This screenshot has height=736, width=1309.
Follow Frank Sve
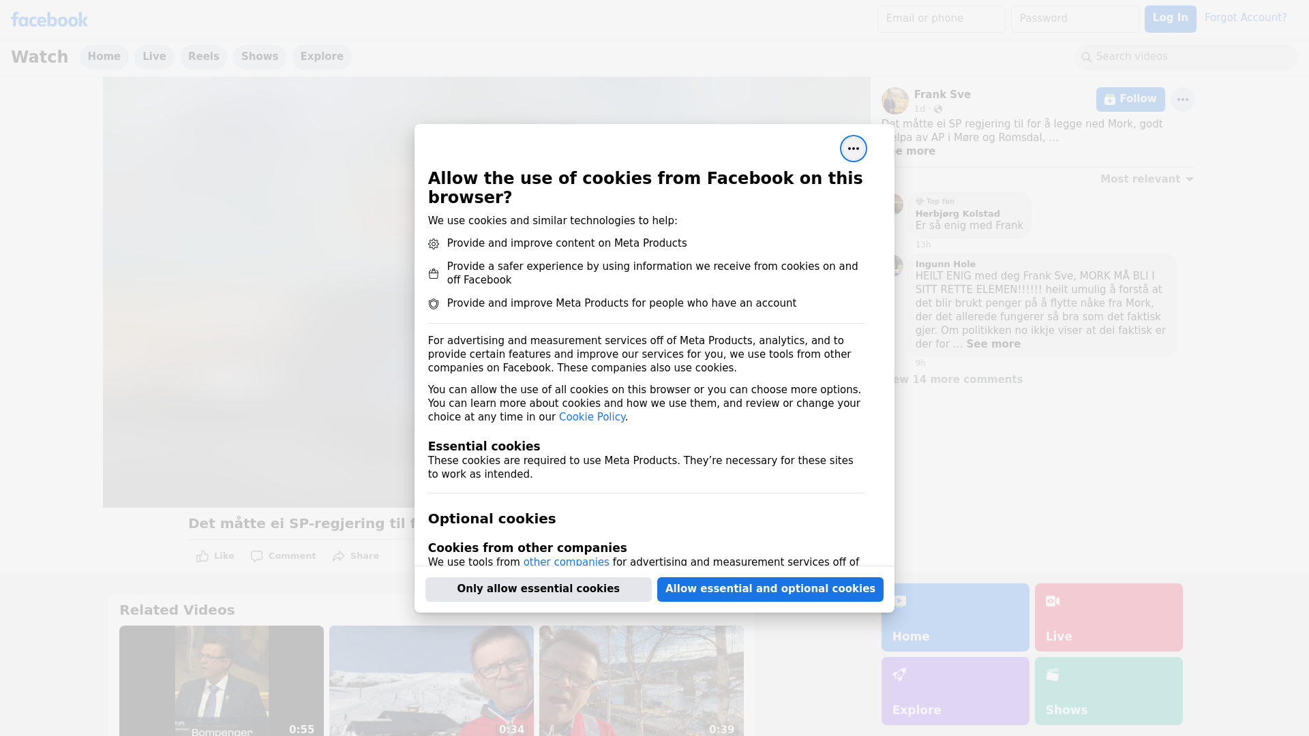point(1130,99)
